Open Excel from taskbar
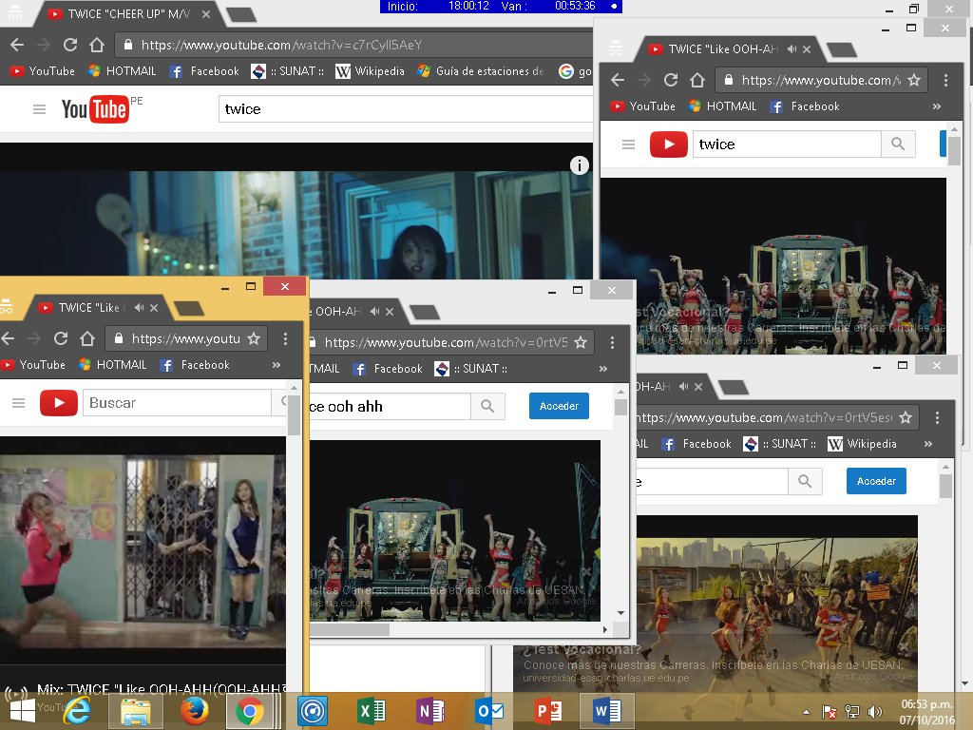 pyautogui.click(x=372, y=711)
